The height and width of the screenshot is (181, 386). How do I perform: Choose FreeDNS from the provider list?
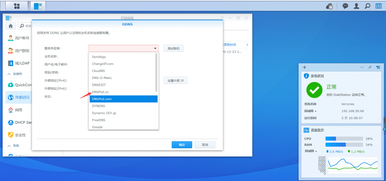pyautogui.click(x=124, y=120)
